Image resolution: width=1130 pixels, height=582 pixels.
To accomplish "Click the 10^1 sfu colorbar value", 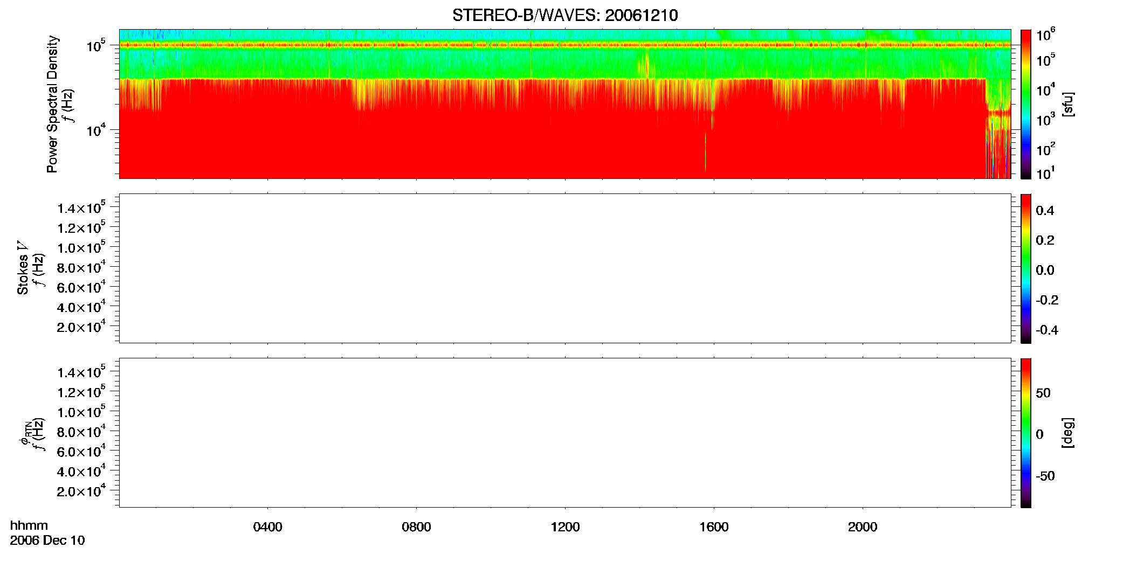I will coord(1046,174).
